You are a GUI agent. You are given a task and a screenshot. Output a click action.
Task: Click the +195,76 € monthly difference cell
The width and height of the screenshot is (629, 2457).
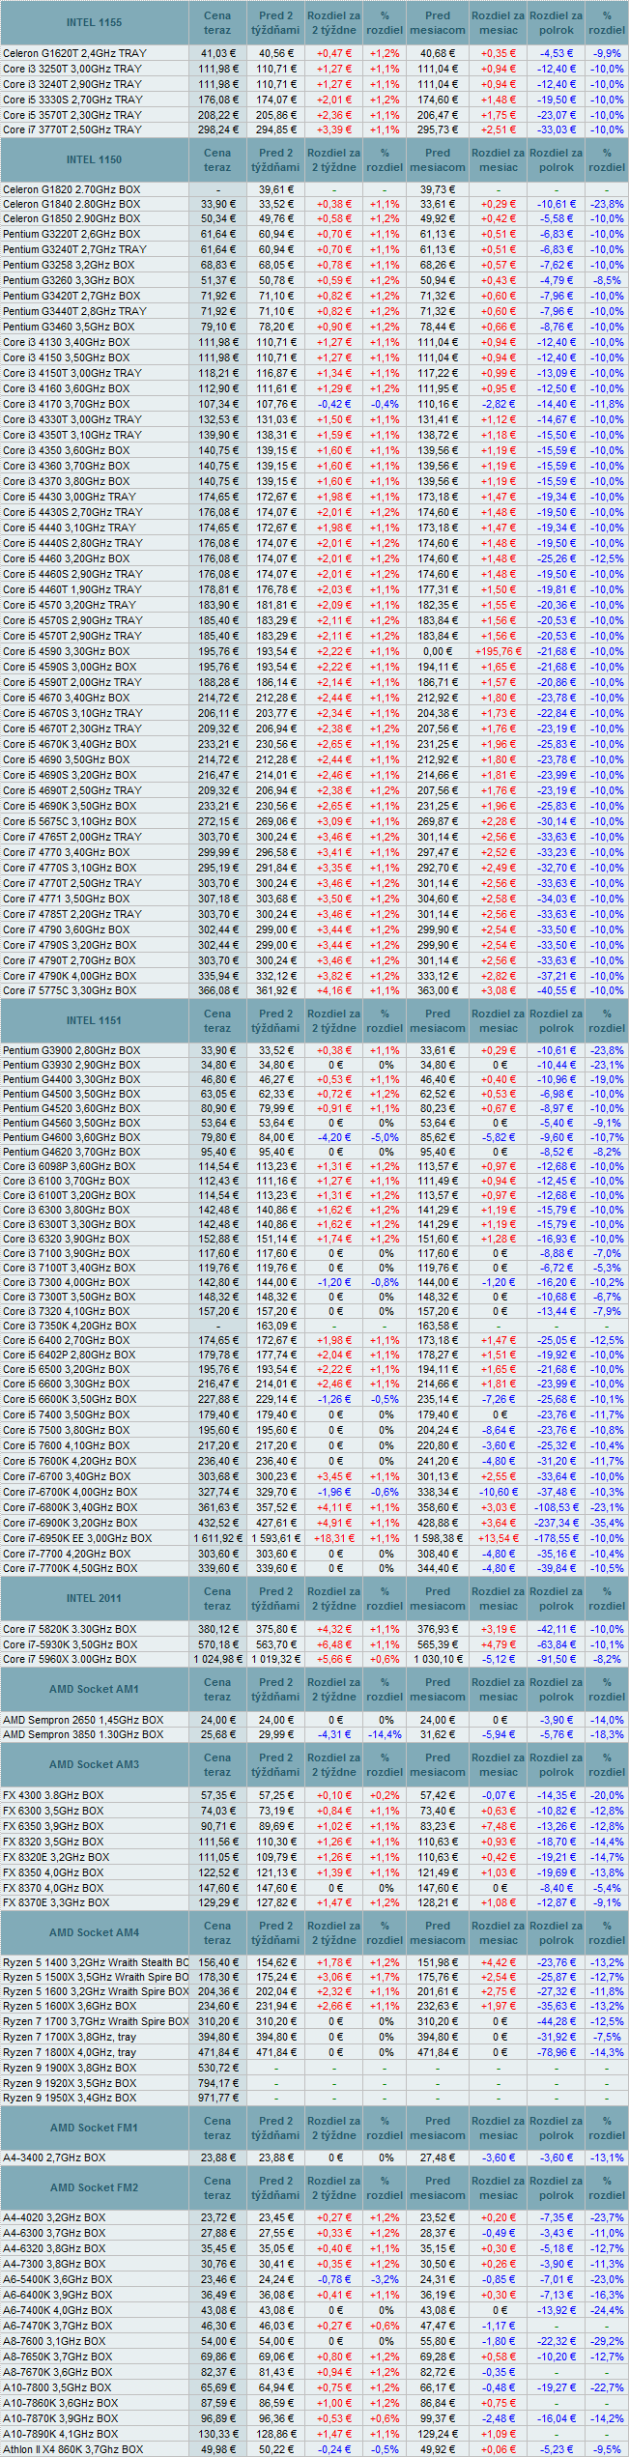(x=499, y=651)
